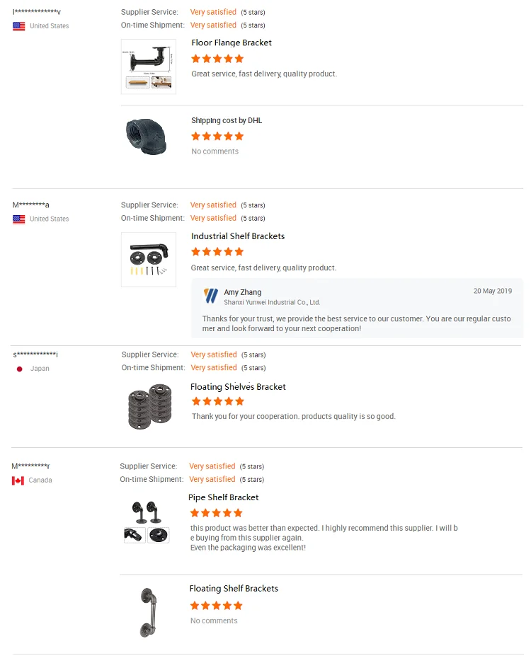Click the Shanxi Yunwei company logo icon
The image size is (531, 658).
[211, 296]
